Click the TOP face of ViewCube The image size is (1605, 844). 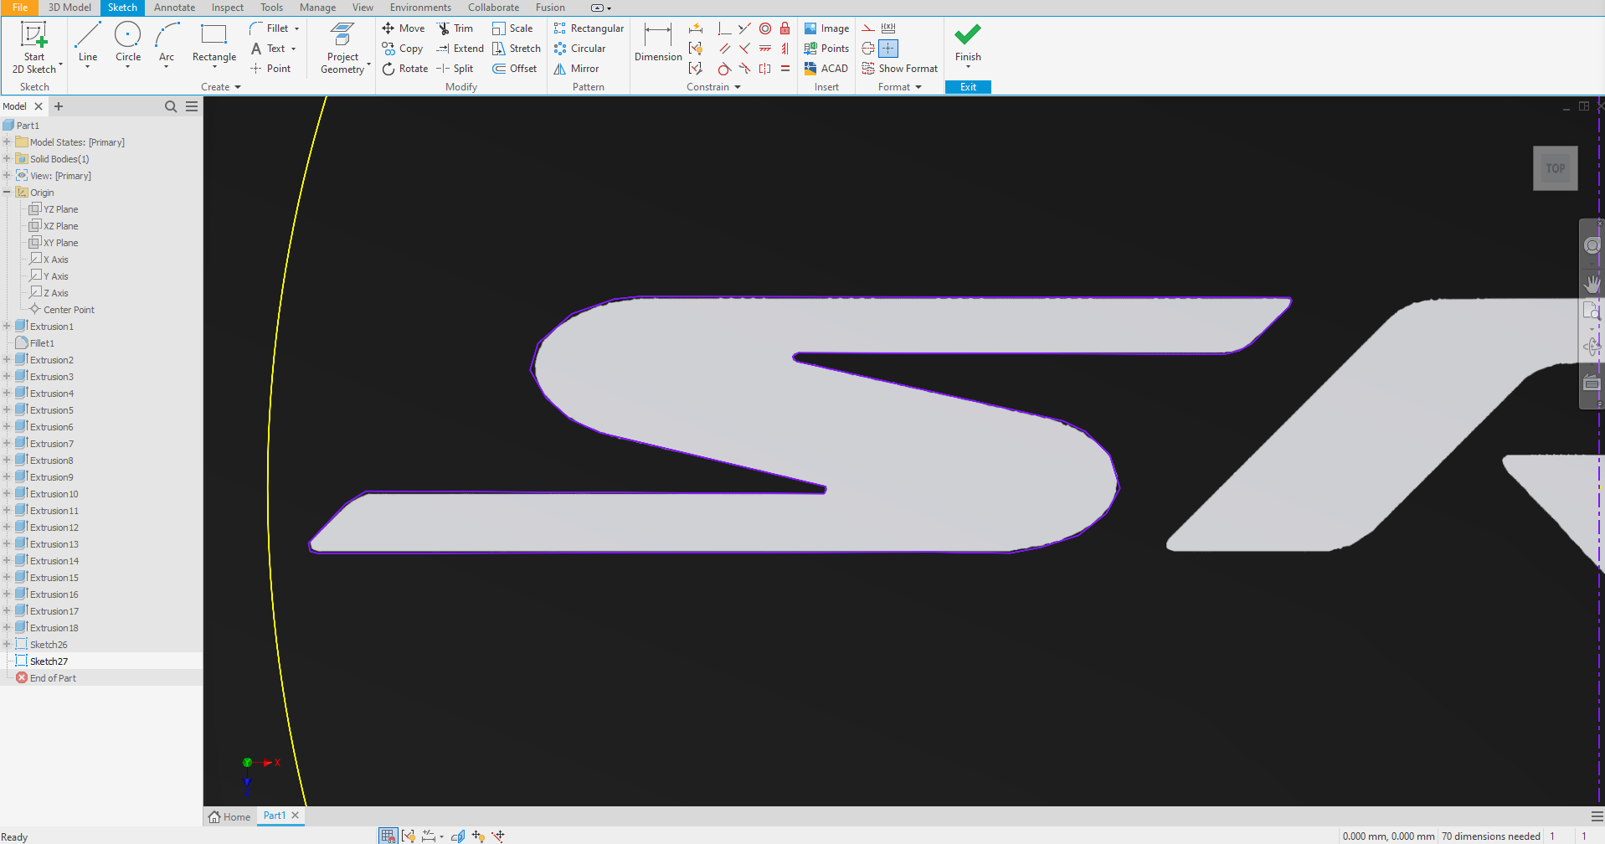(x=1556, y=168)
